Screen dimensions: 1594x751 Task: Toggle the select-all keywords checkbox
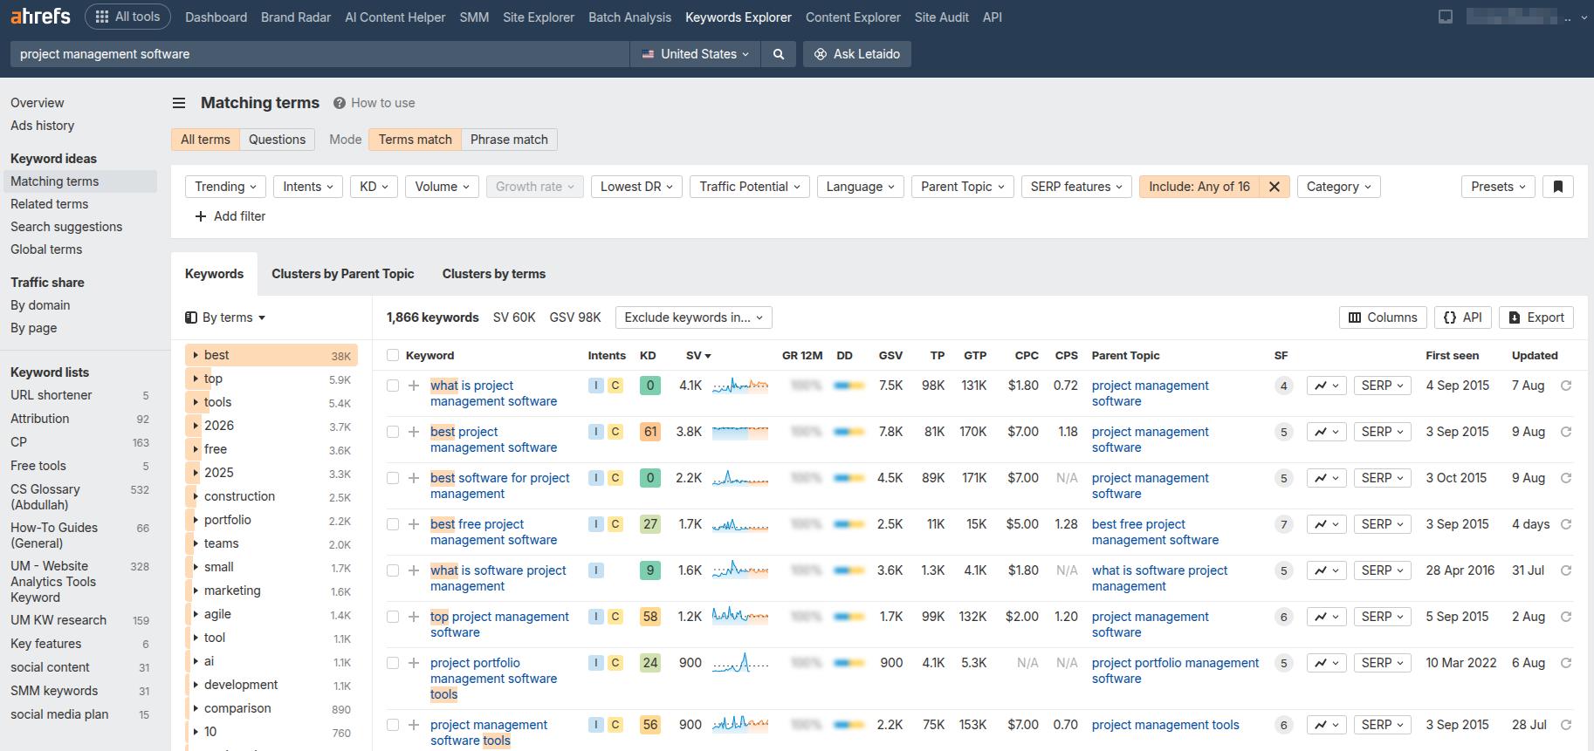coord(393,355)
